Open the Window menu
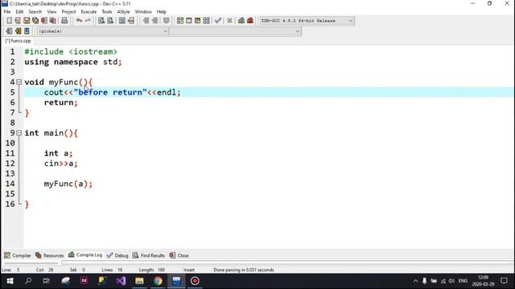 point(143,11)
